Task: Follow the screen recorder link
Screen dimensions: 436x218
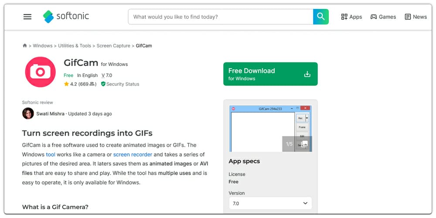Action: tap(133, 154)
